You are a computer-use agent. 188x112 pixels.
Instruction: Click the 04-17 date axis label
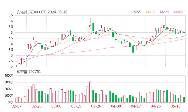(x=136, y=106)
